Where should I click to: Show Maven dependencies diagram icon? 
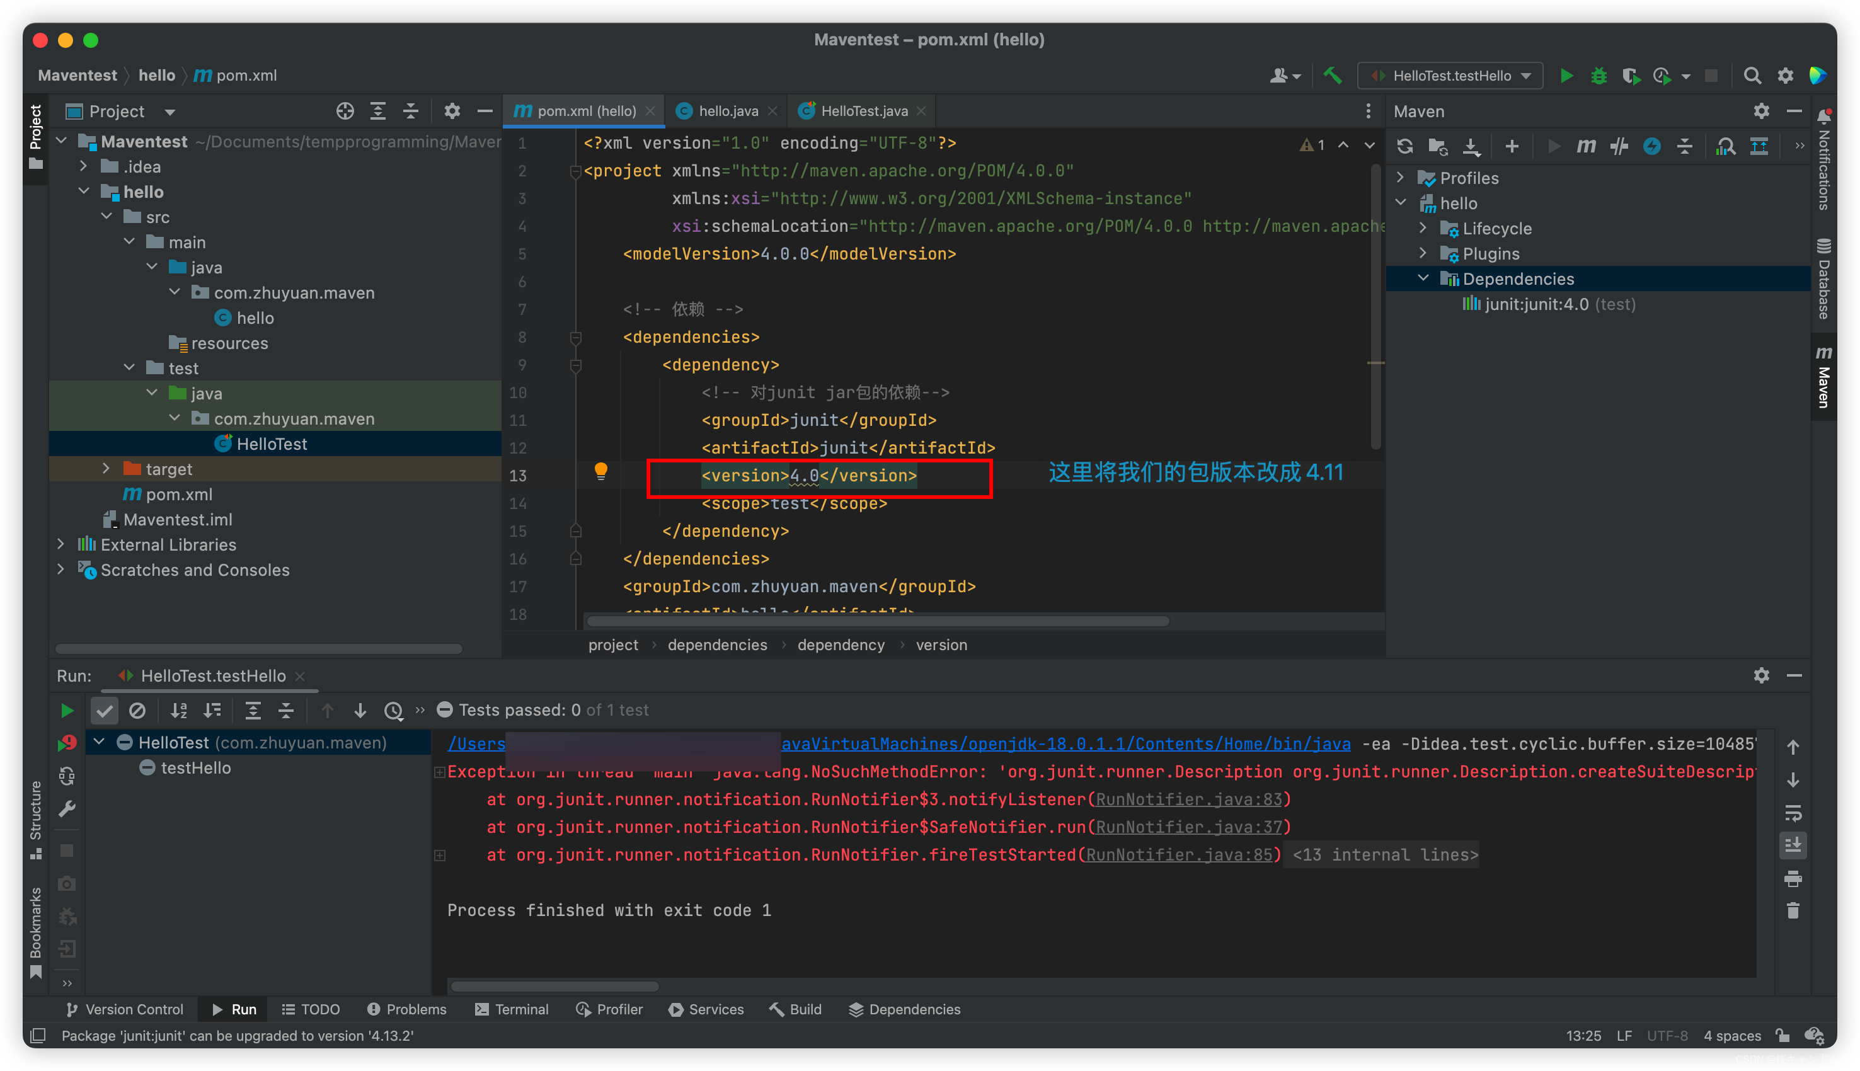1725,146
